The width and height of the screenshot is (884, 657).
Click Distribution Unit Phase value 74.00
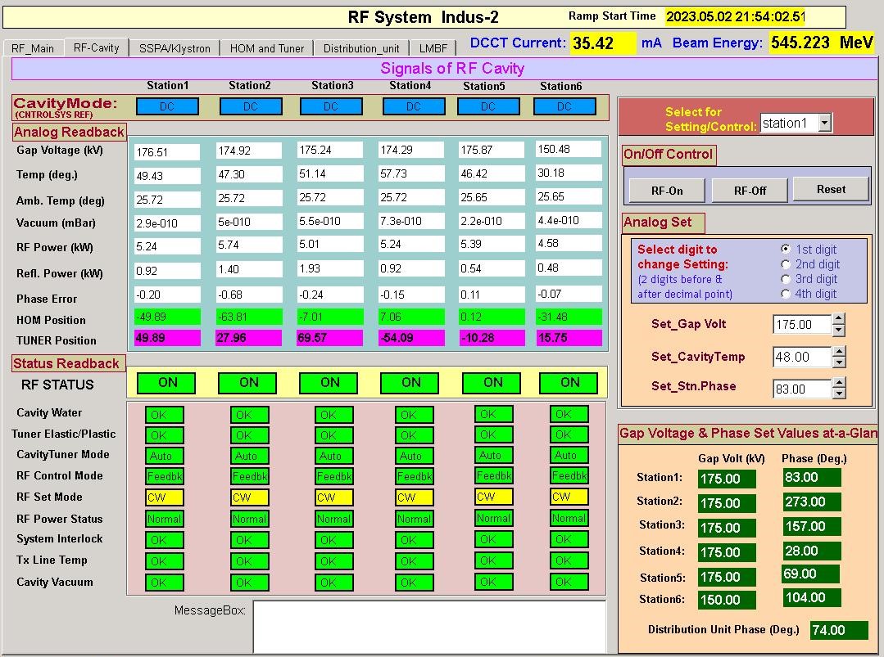pyautogui.click(x=839, y=630)
